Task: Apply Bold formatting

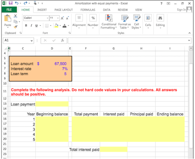Action: click(26, 25)
